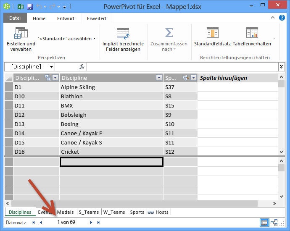Open filter dropdown for the Sp... column

coord(193,78)
